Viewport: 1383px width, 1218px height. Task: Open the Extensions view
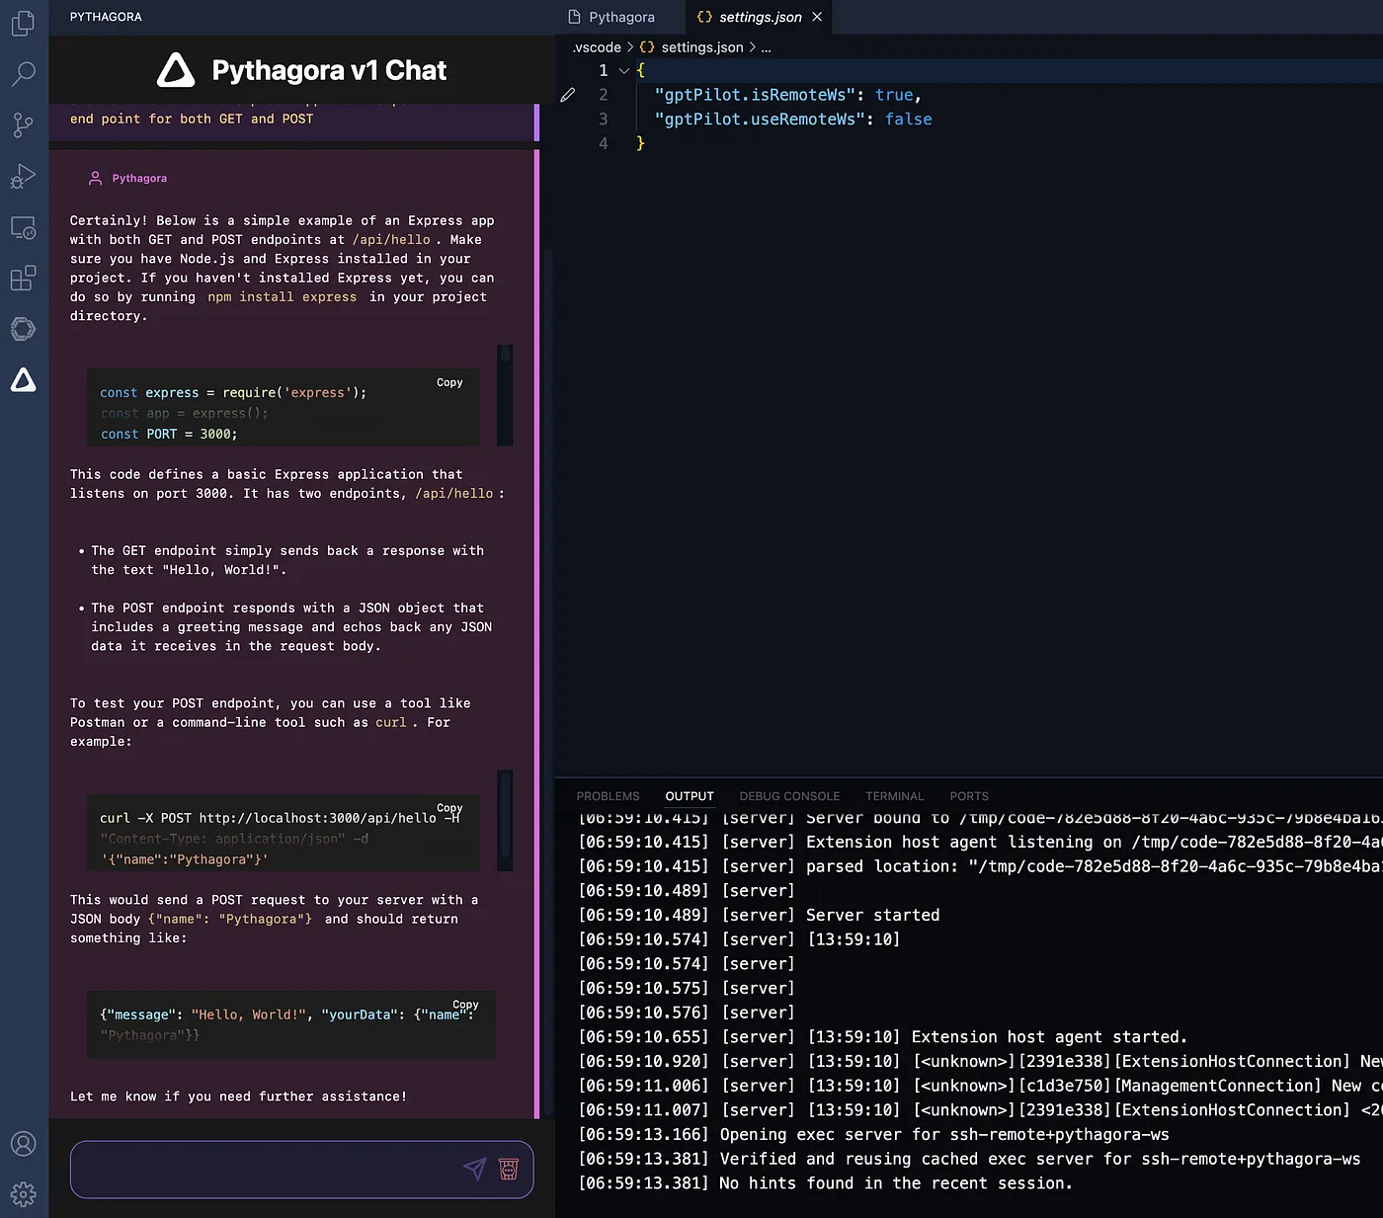coord(24,279)
